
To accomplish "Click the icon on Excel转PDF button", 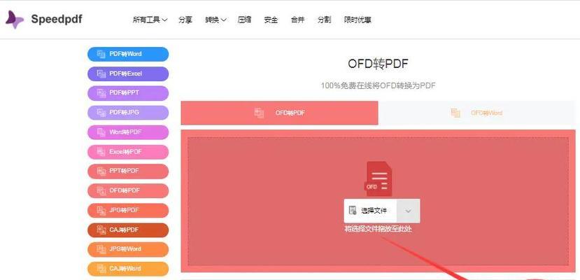I will (x=101, y=152).
